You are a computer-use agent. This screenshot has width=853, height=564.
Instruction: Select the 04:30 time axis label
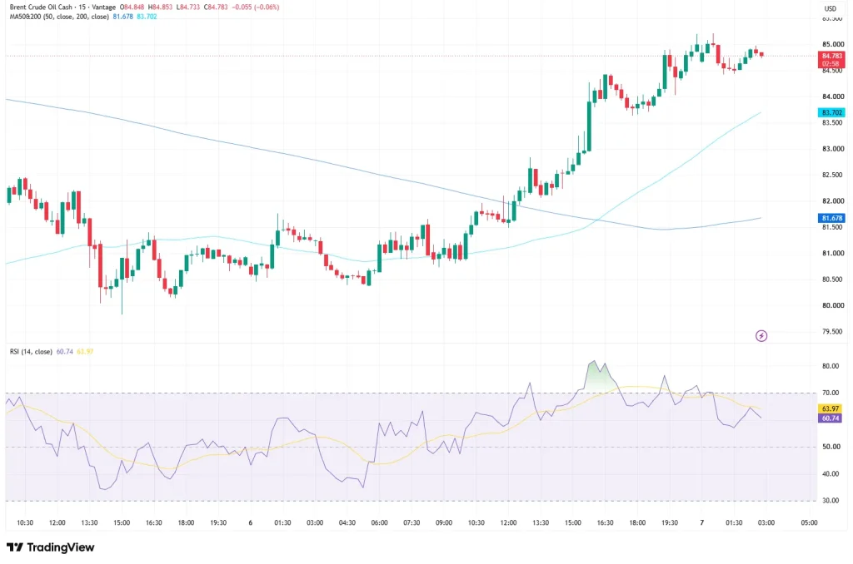click(x=347, y=522)
